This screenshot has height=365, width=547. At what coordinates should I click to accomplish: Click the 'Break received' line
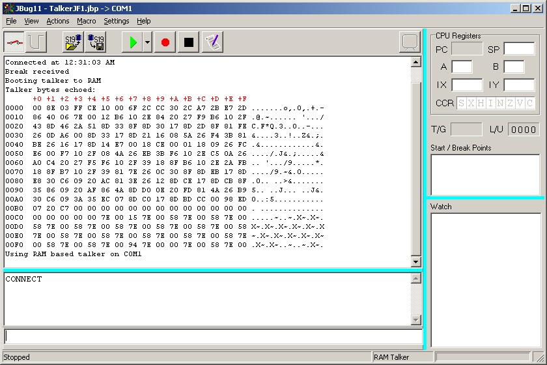click(37, 71)
